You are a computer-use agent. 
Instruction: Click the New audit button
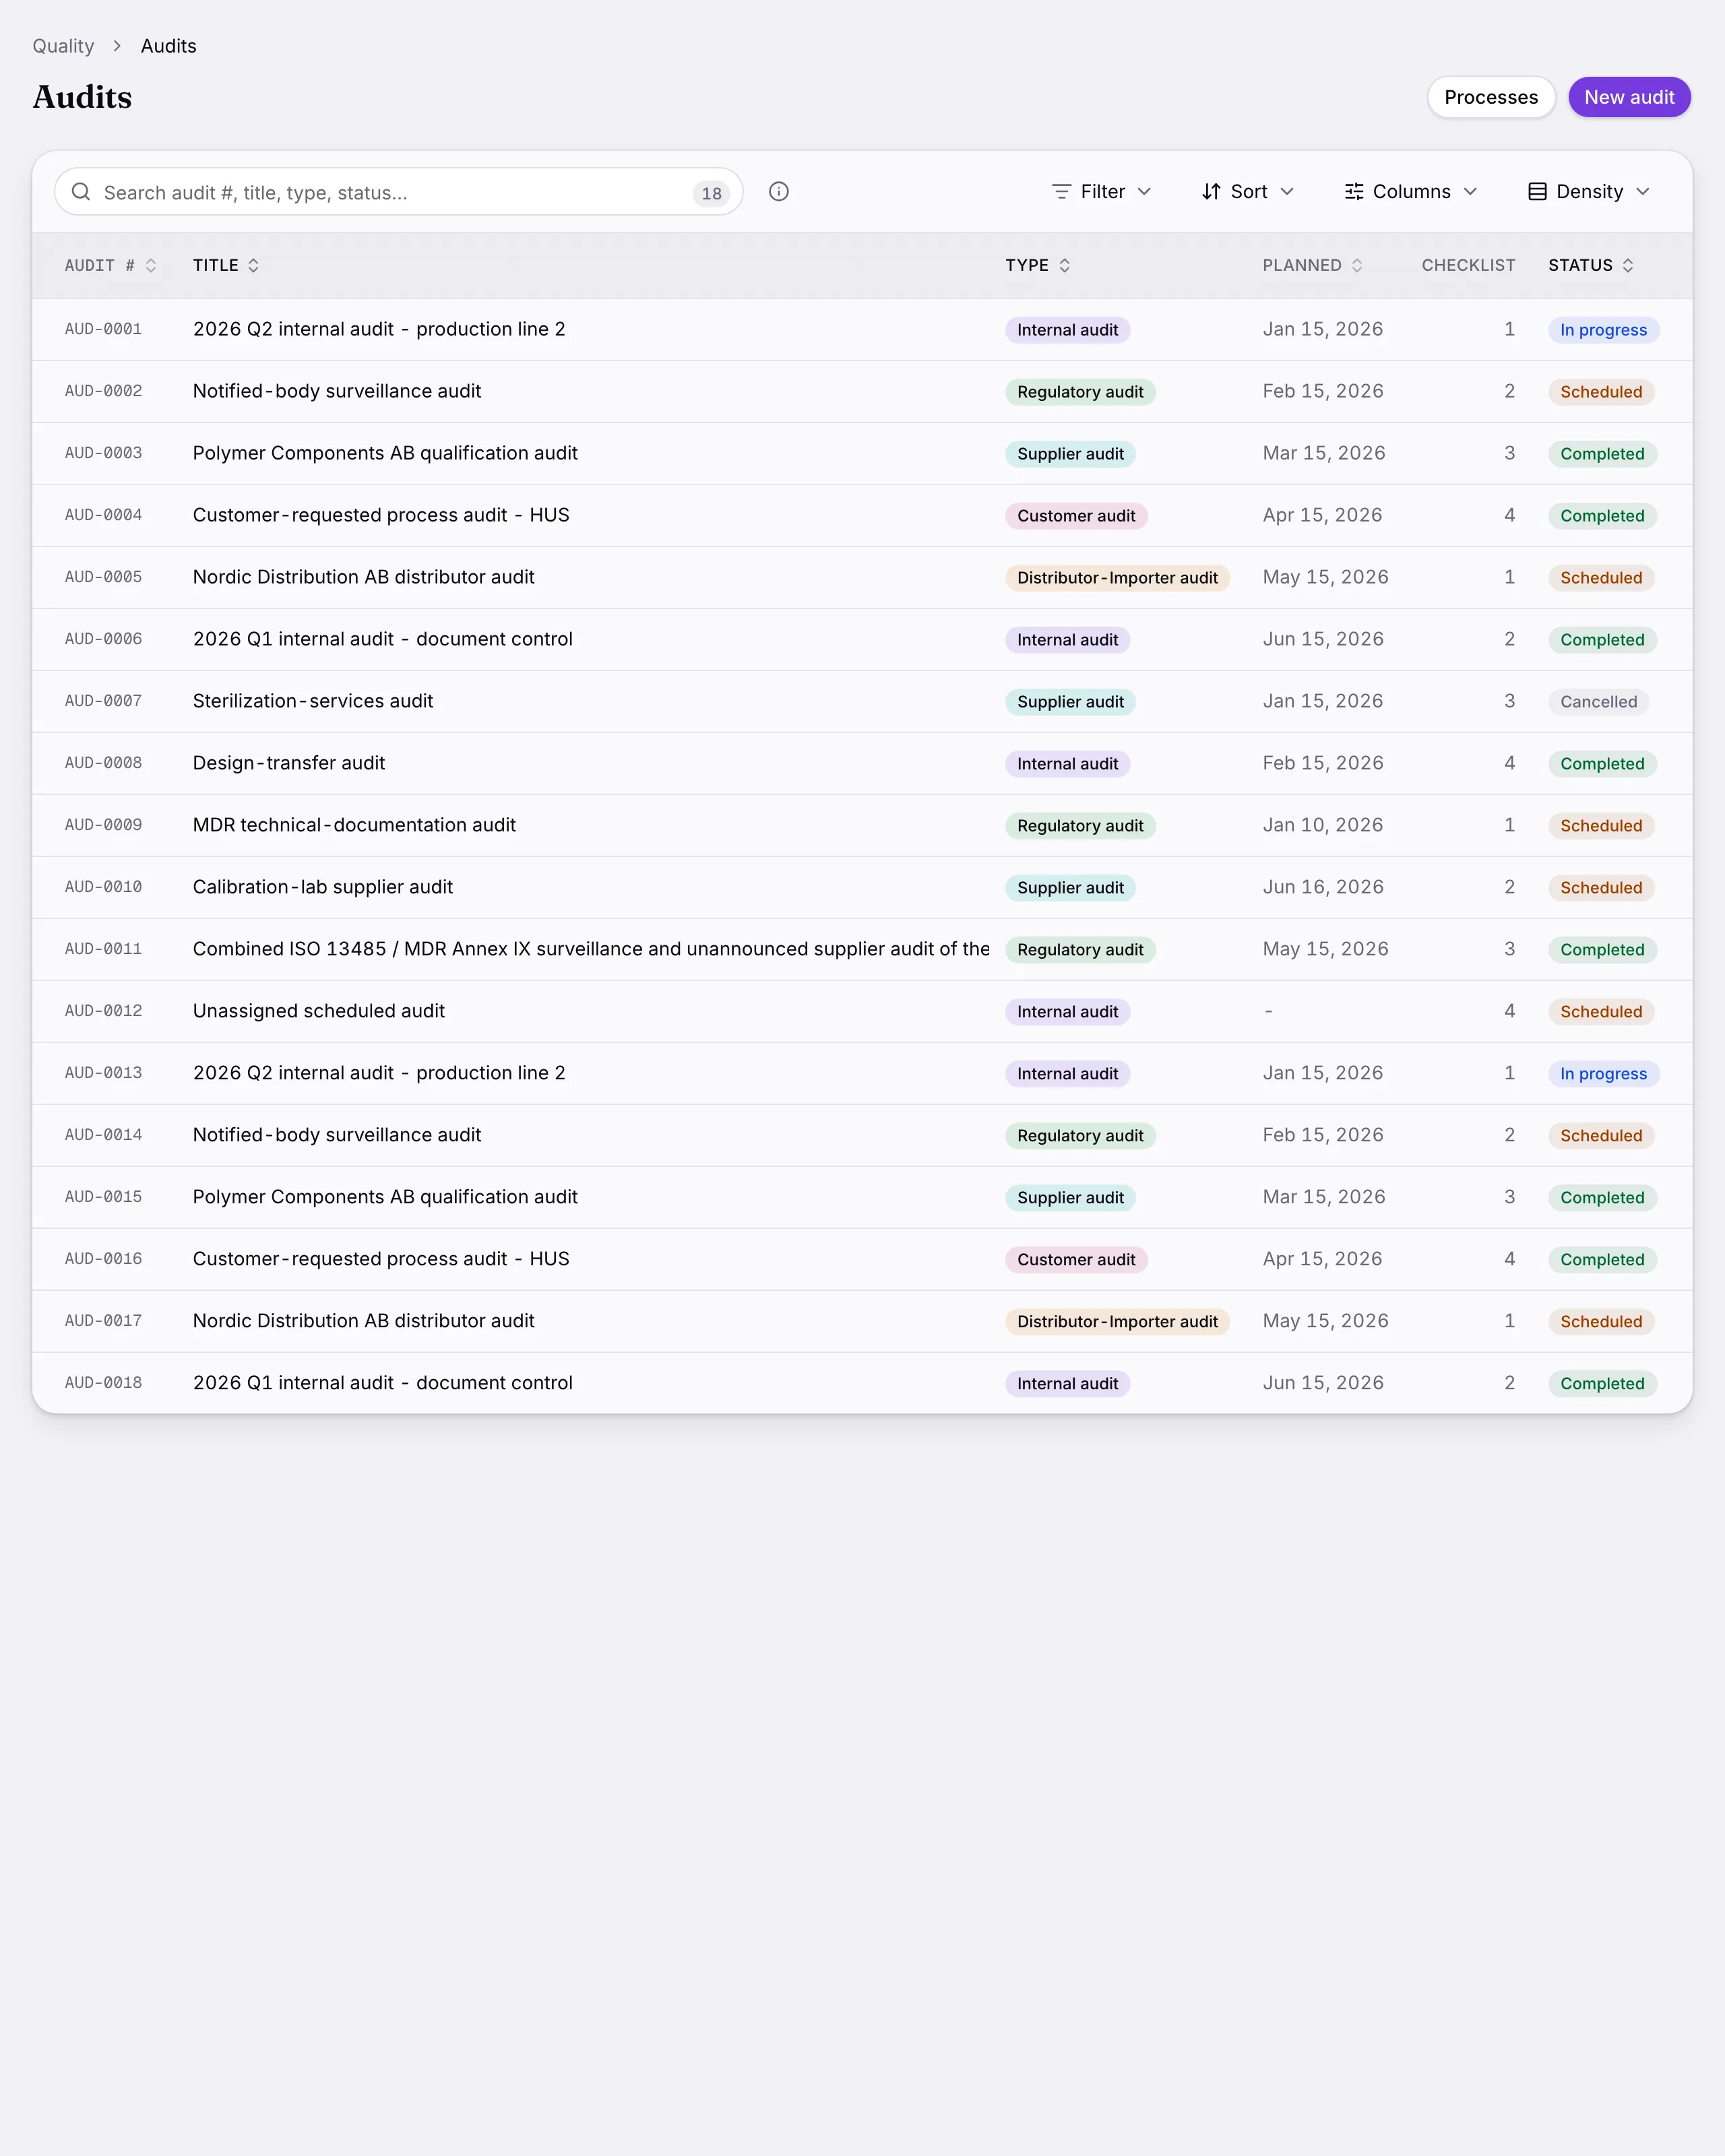(x=1629, y=97)
